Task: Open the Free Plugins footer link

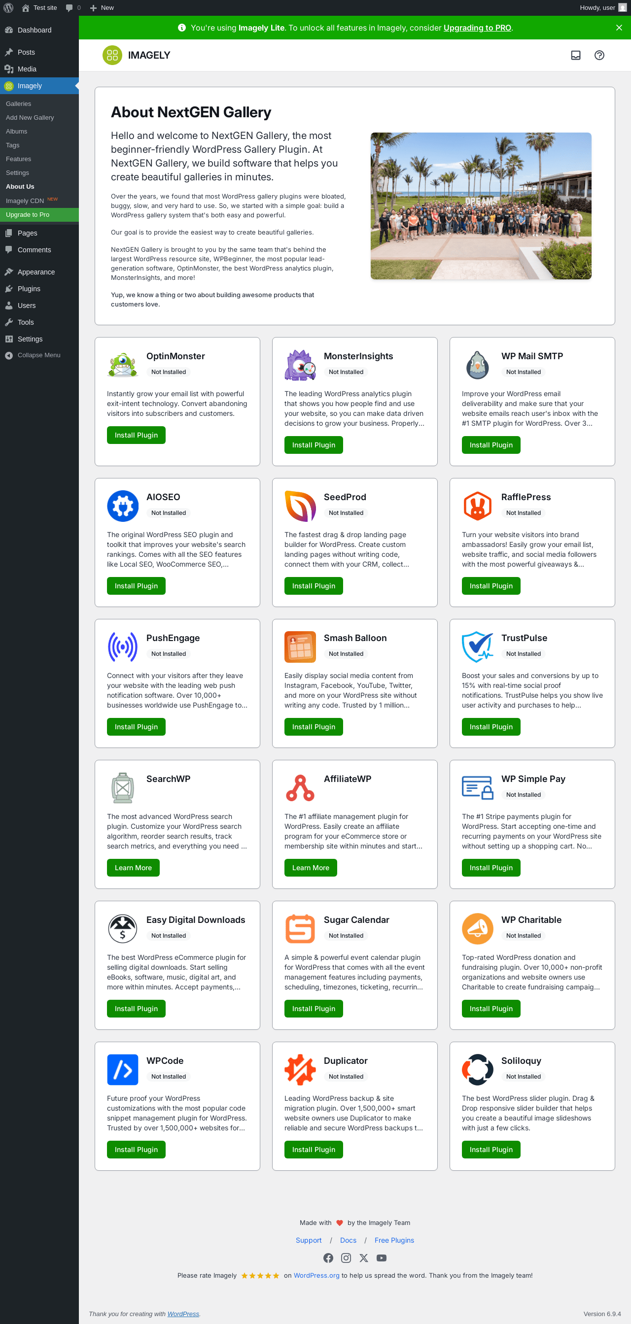Action: point(394,1240)
